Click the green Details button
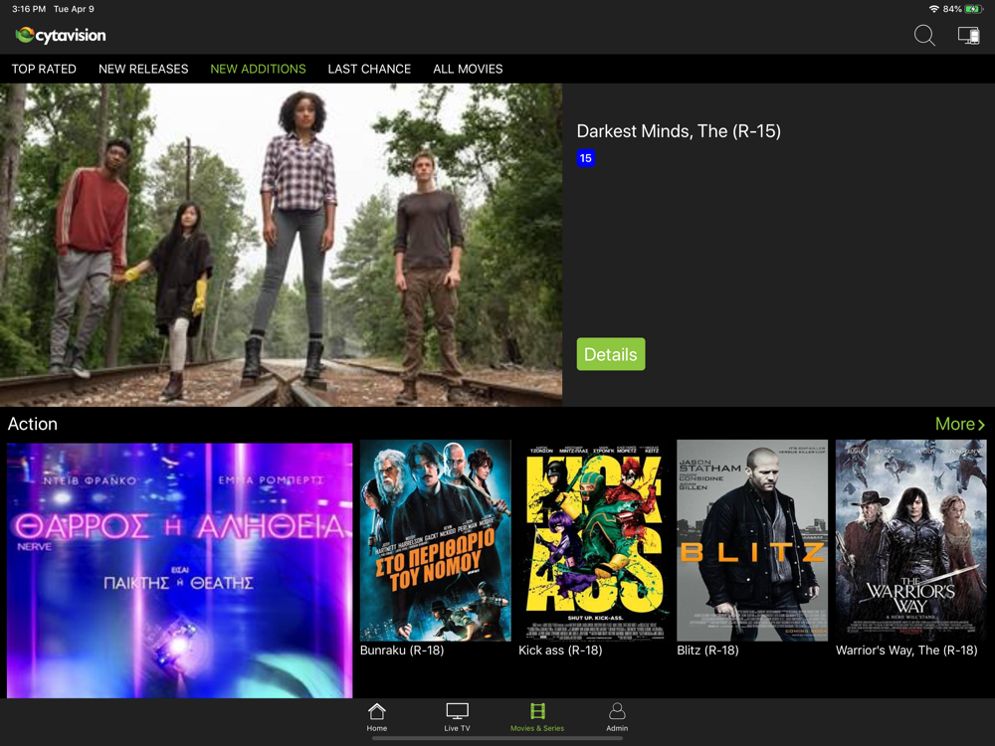 coord(611,354)
